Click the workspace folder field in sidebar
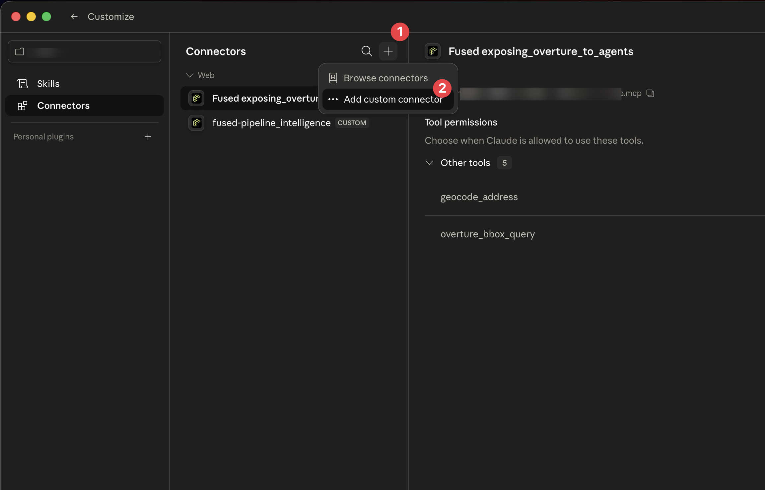Image resolution: width=765 pixels, height=490 pixels. point(85,51)
